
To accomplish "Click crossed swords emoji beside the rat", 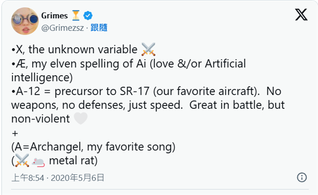I will pyautogui.click(x=22, y=161).
